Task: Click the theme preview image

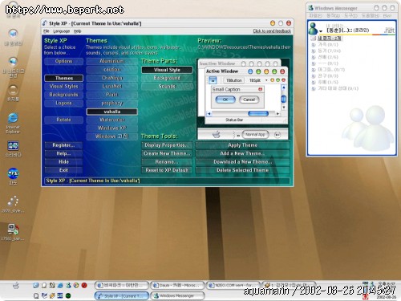Action: 243,99
